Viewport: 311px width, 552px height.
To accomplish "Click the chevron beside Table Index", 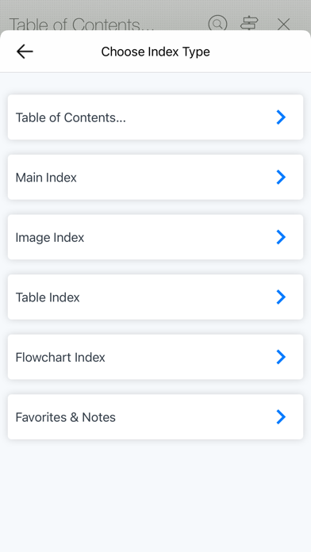I will (x=281, y=297).
